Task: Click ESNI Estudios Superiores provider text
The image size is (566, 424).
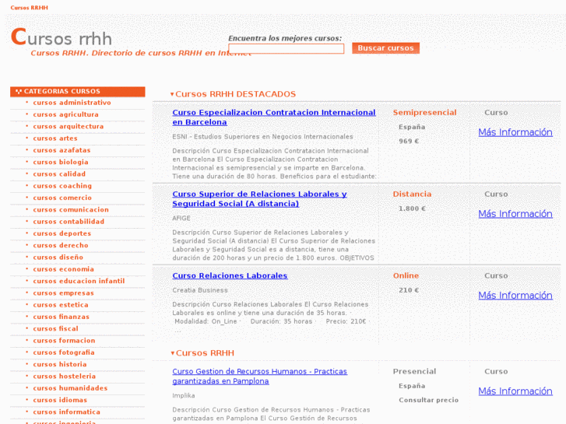Action: click(263, 137)
